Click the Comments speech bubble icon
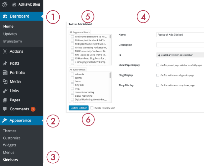 pyautogui.click(x=5, y=109)
